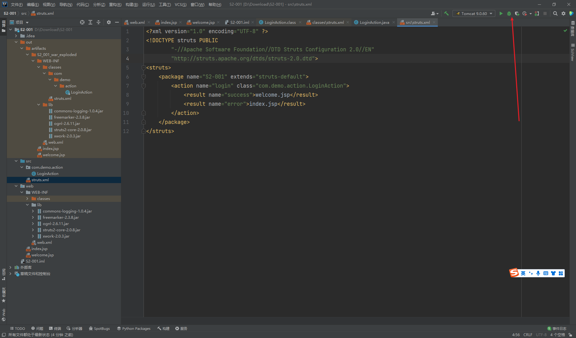Open IDE Settings gear in toolbar
This screenshot has height=338, width=576.
click(x=563, y=13)
